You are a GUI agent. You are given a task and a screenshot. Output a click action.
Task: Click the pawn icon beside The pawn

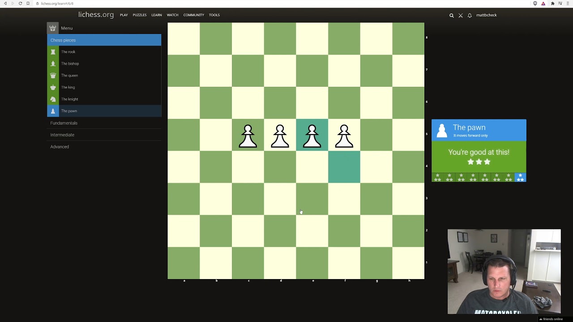pos(53,111)
